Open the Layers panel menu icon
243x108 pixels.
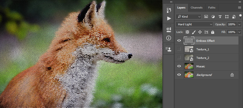pos(240,8)
